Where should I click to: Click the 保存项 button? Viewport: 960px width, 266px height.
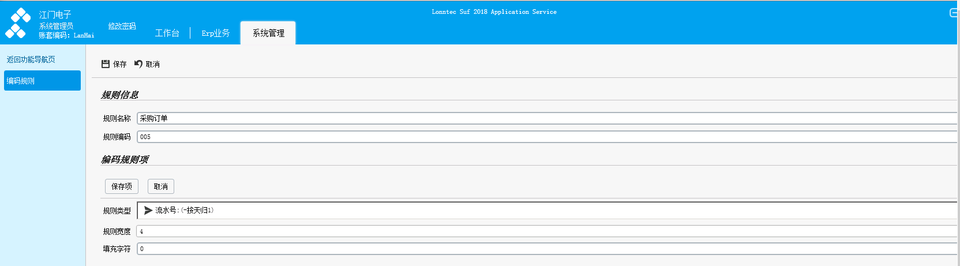tap(122, 186)
